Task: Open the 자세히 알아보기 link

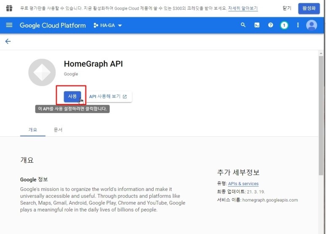Action: point(243,8)
